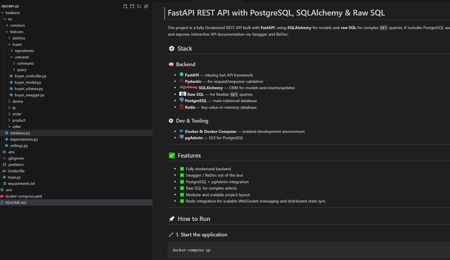Collapse the backend folder
This screenshot has width=450, height=260.
(x=3, y=13)
